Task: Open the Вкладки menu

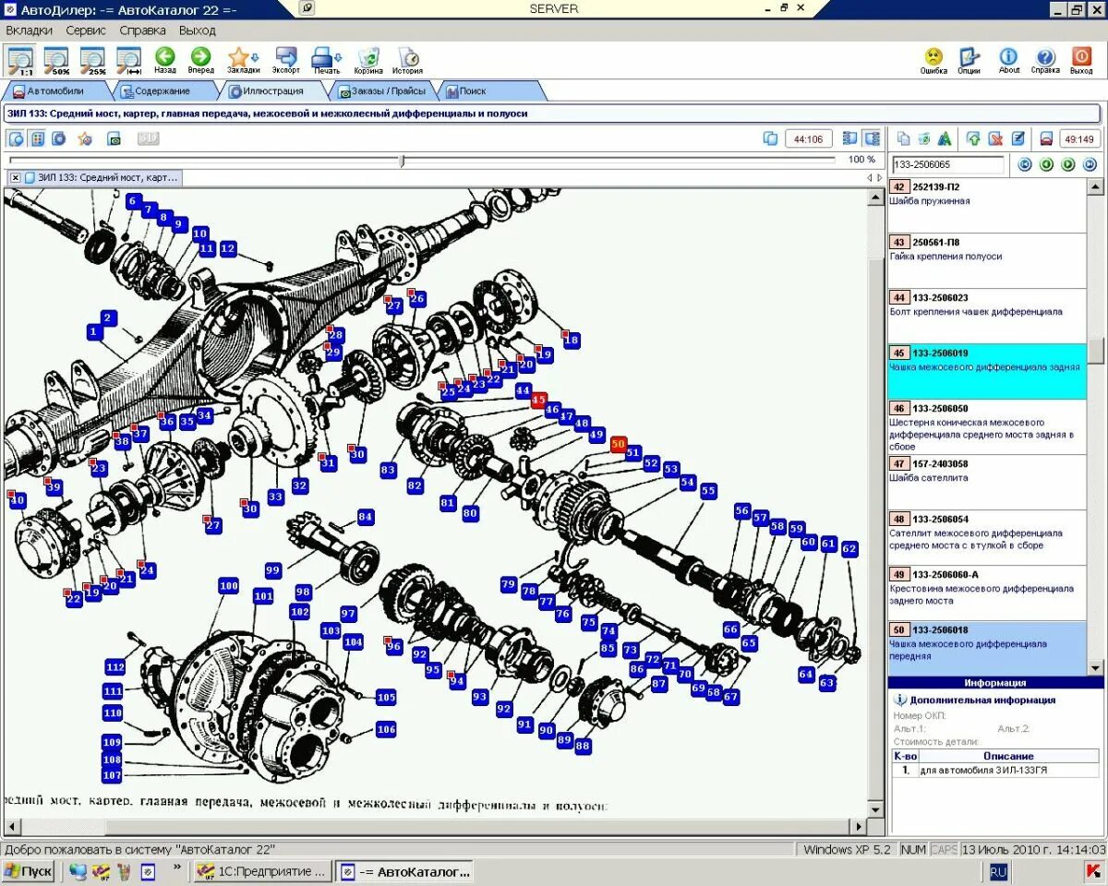Action: coord(29,30)
